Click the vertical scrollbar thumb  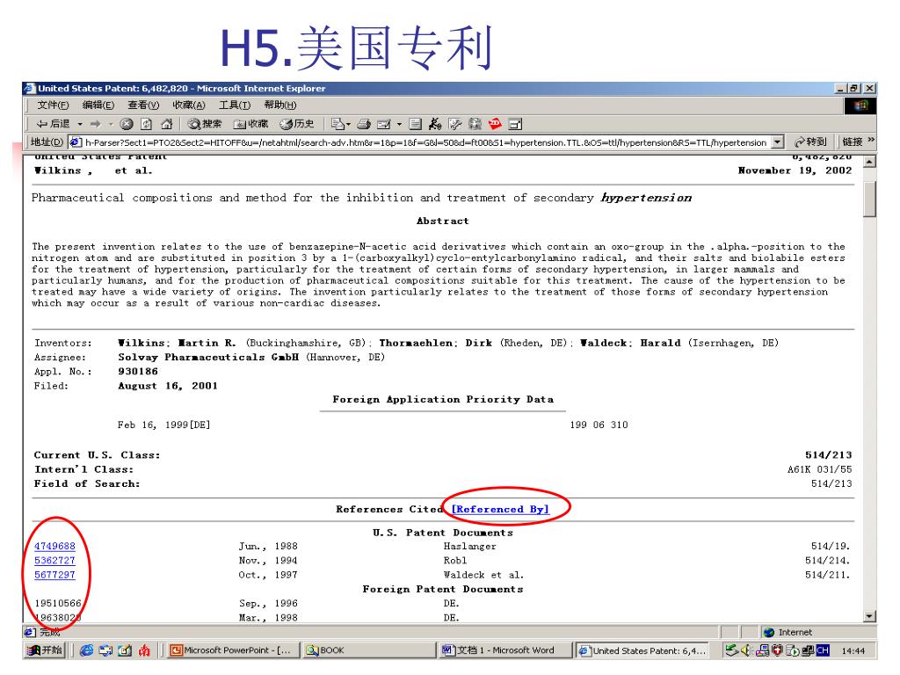tap(869, 200)
